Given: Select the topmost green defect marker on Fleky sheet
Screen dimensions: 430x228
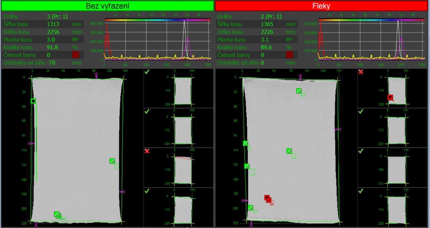Looking at the screenshot, I should pos(299,91).
